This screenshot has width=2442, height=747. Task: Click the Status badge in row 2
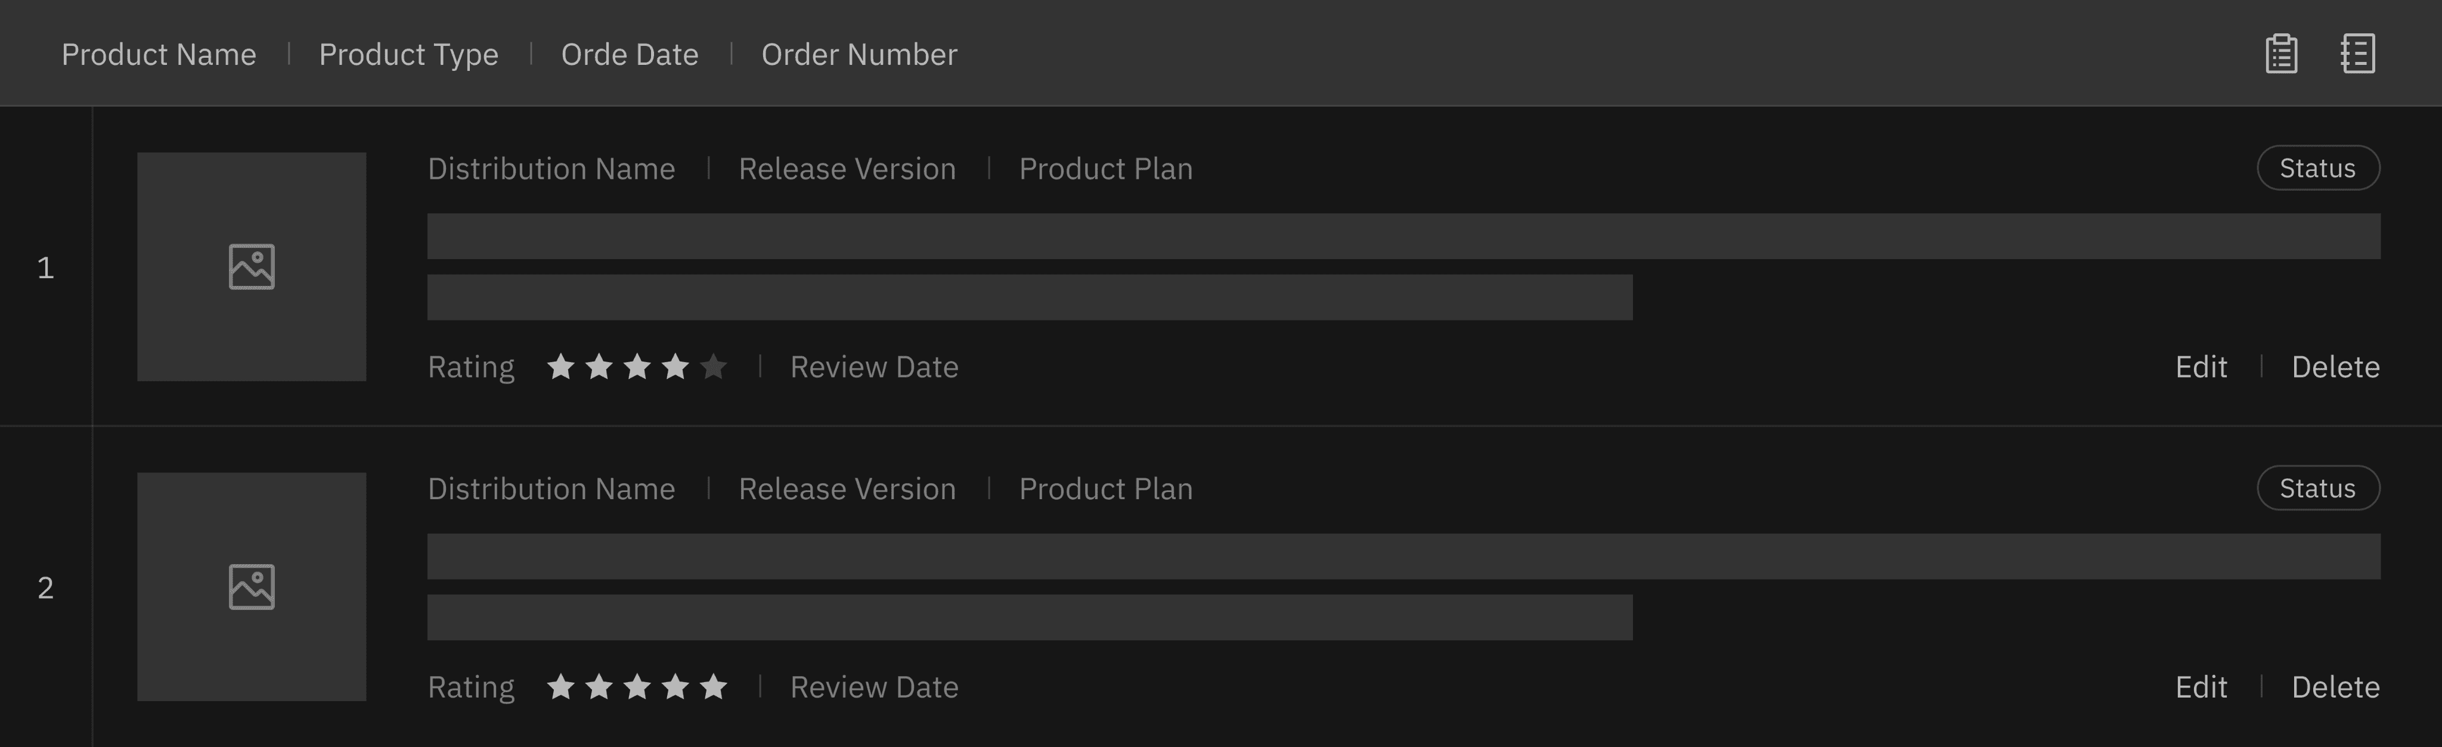coord(2317,488)
